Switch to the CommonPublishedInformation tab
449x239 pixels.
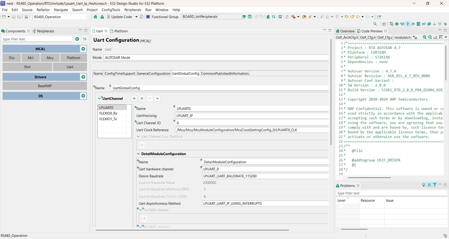pos(225,73)
